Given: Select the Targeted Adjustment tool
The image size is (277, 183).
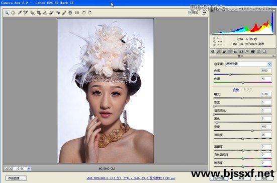Looking at the screenshot, I should point(32,13).
